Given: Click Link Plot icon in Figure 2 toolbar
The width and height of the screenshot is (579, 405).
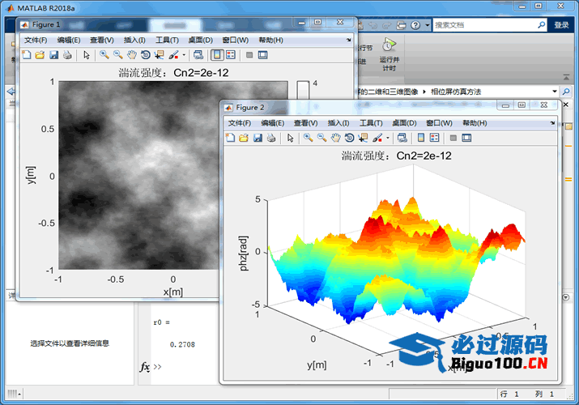Looking at the screenshot, I should tap(402, 138).
